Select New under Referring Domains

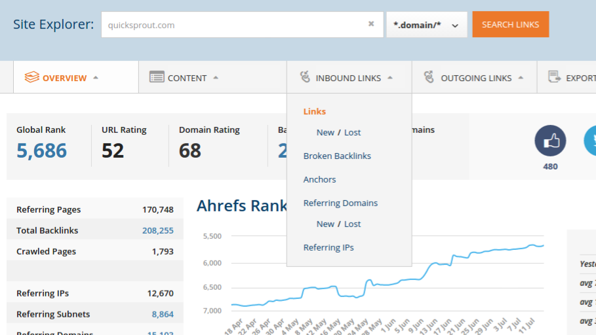pos(325,224)
